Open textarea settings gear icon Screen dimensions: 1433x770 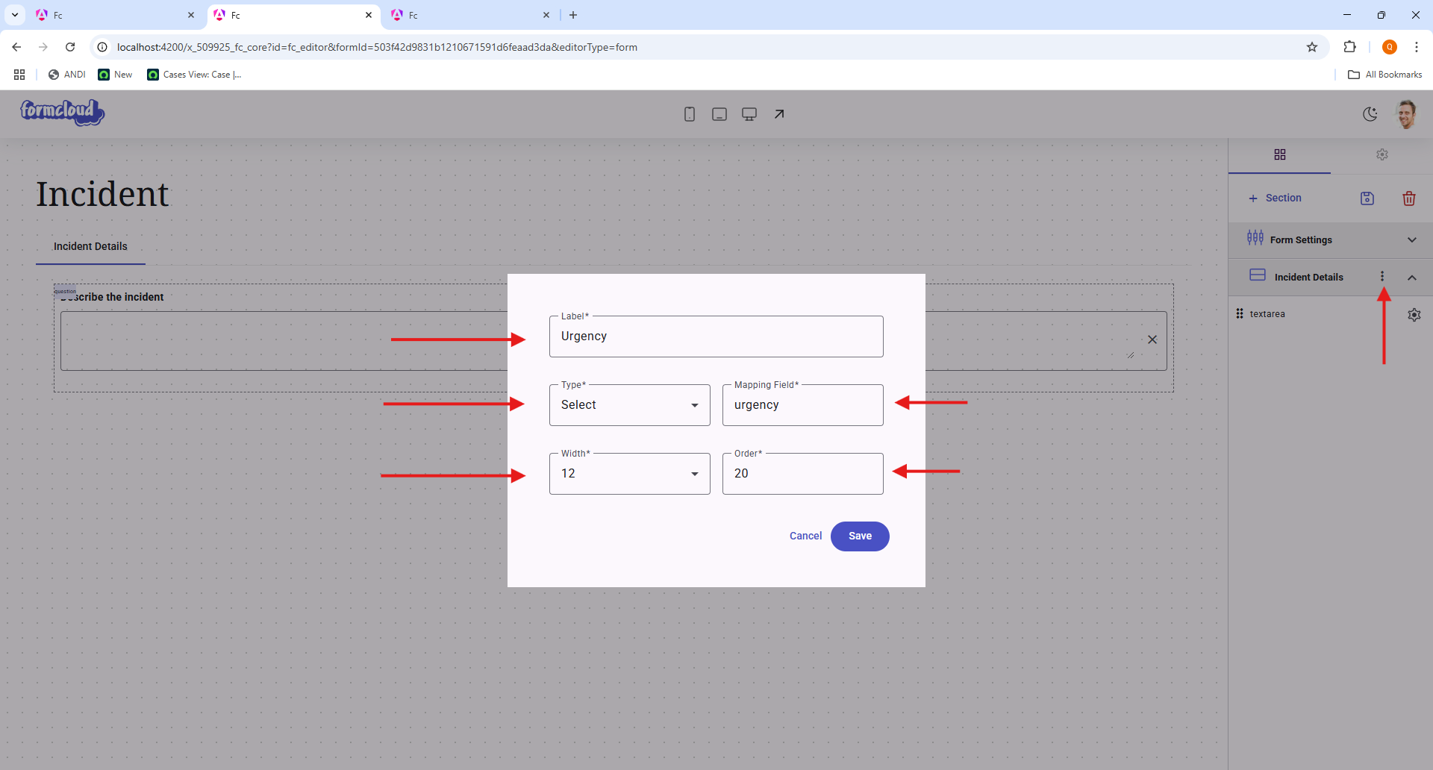point(1414,315)
